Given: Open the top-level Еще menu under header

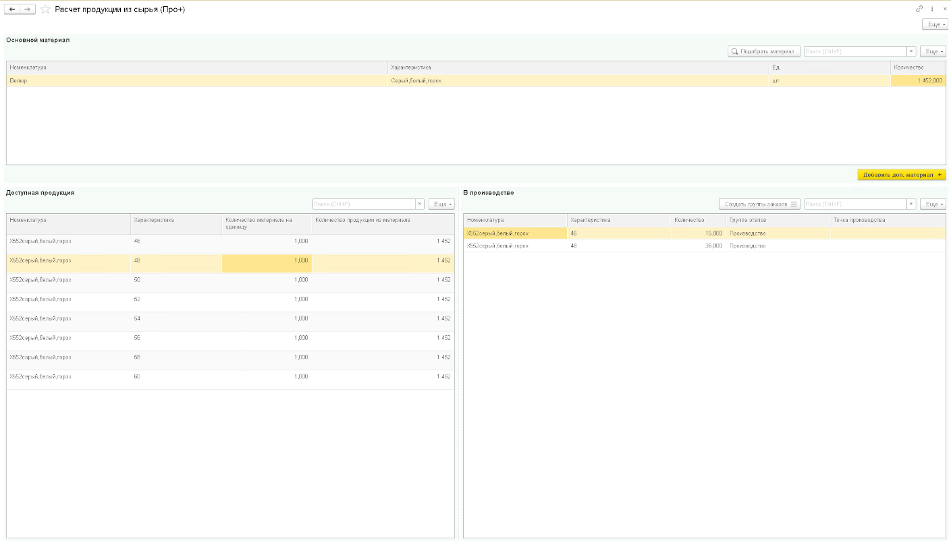Looking at the screenshot, I should click(934, 24).
